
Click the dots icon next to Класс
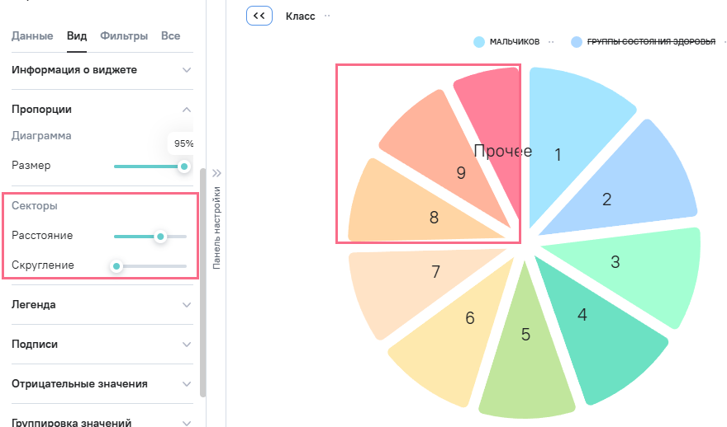click(x=327, y=16)
